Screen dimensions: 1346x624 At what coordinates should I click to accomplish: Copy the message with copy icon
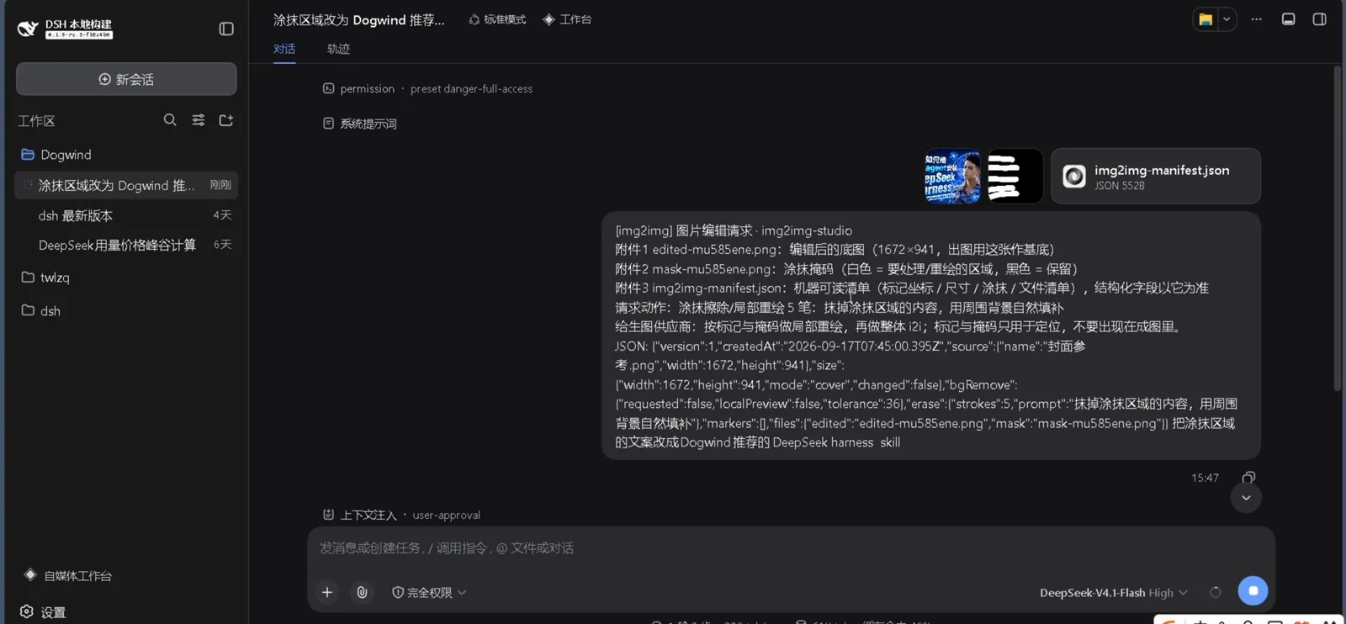[x=1248, y=478]
